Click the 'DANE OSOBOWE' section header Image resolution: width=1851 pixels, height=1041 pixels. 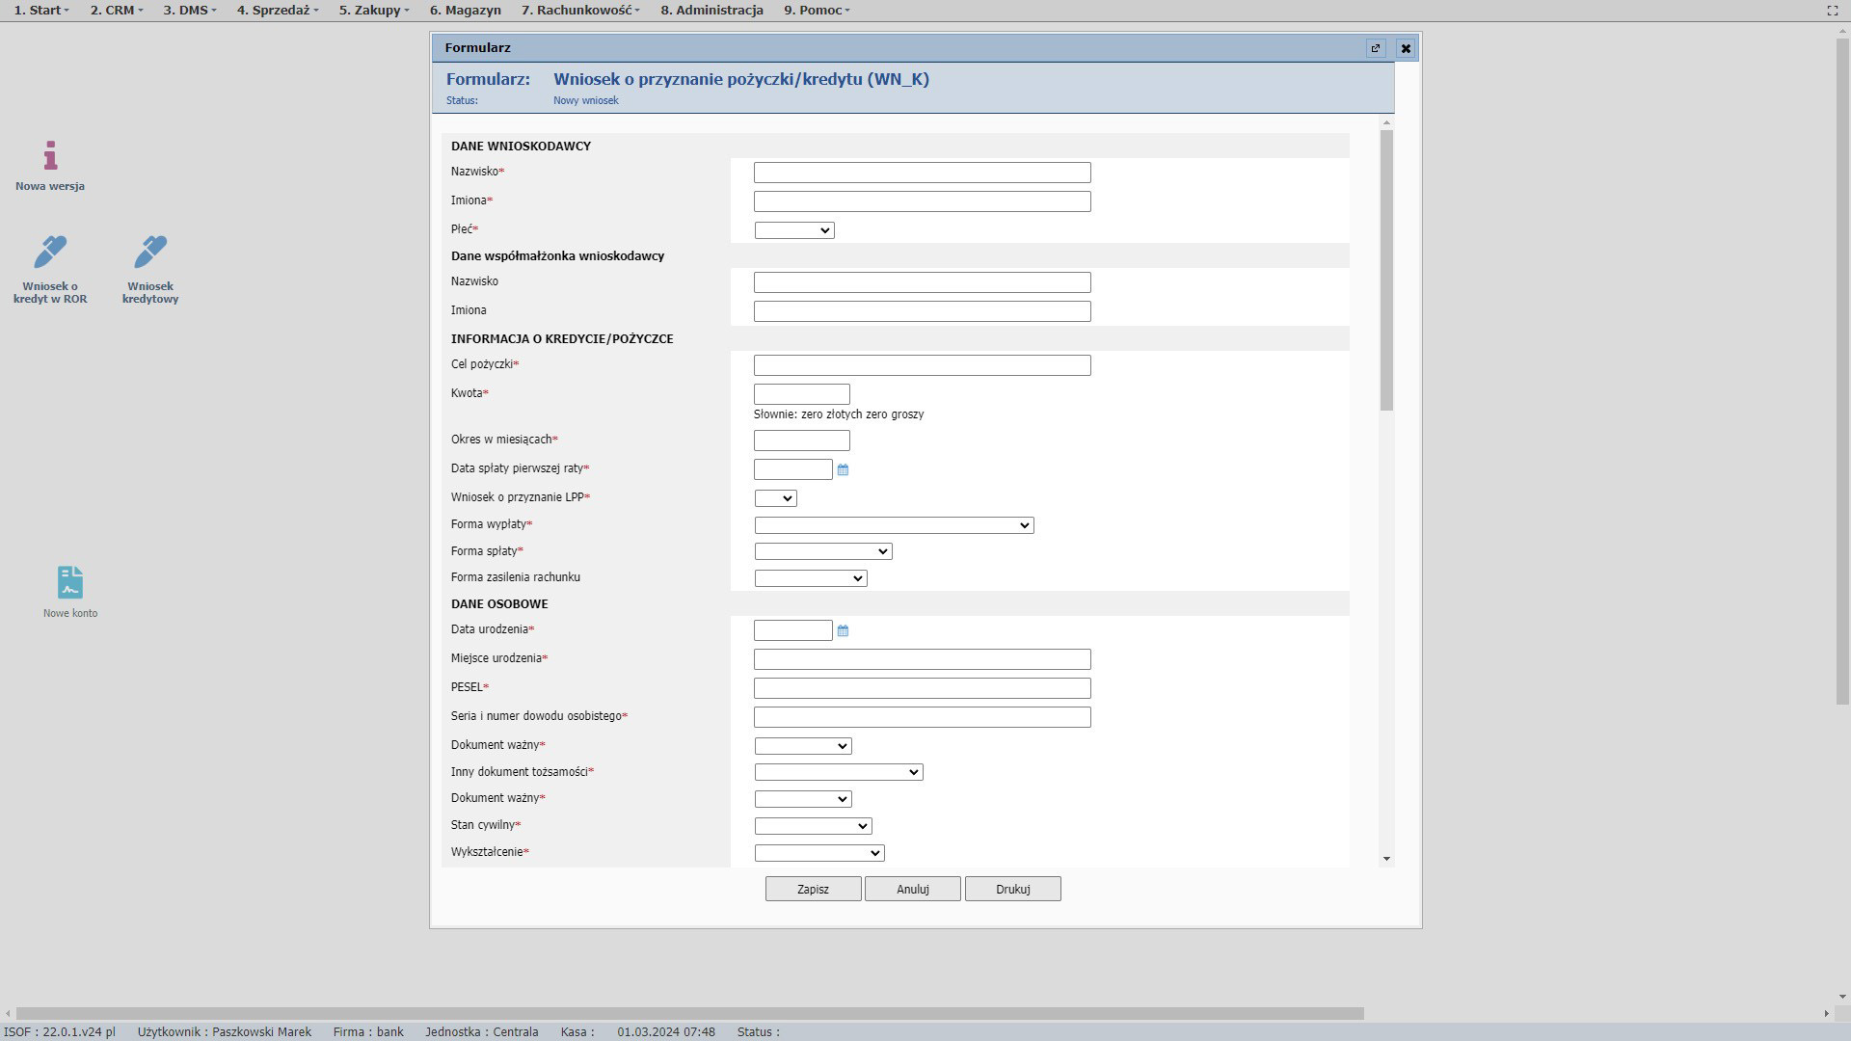pyautogui.click(x=499, y=604)
